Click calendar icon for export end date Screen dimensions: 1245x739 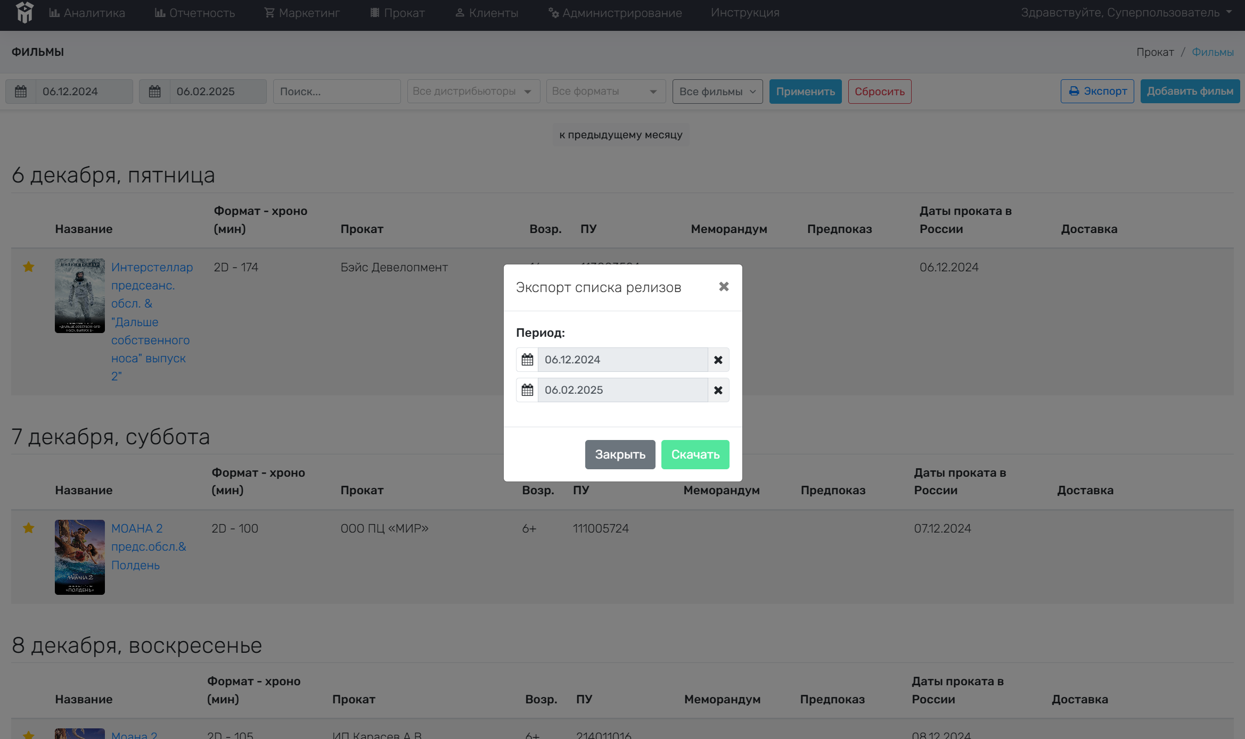pos(527,390)
